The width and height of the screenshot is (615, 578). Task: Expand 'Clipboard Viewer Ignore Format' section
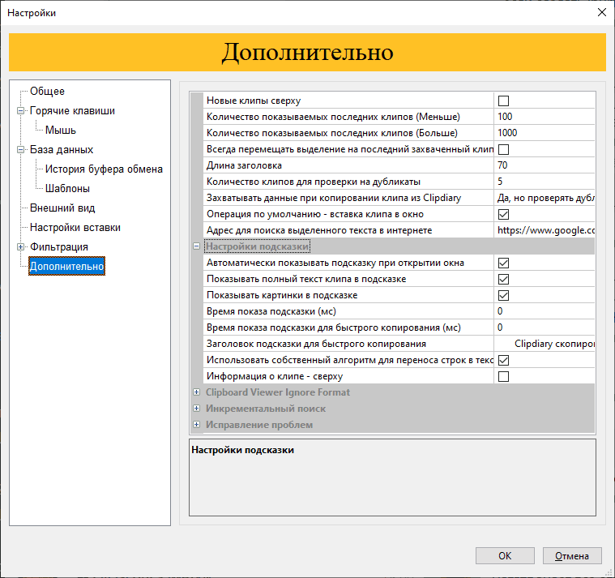point(196,392)
